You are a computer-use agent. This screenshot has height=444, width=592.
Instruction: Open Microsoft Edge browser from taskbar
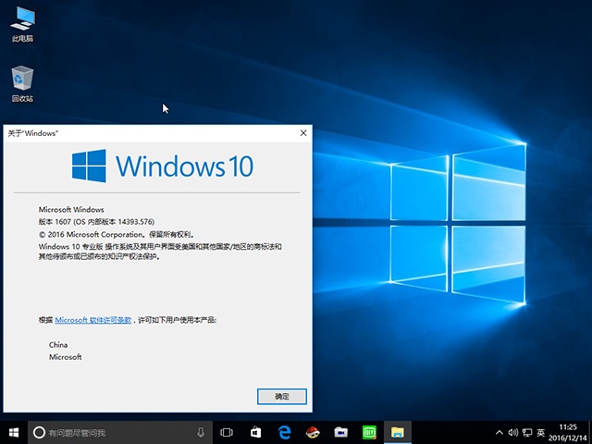coord(284,432)
